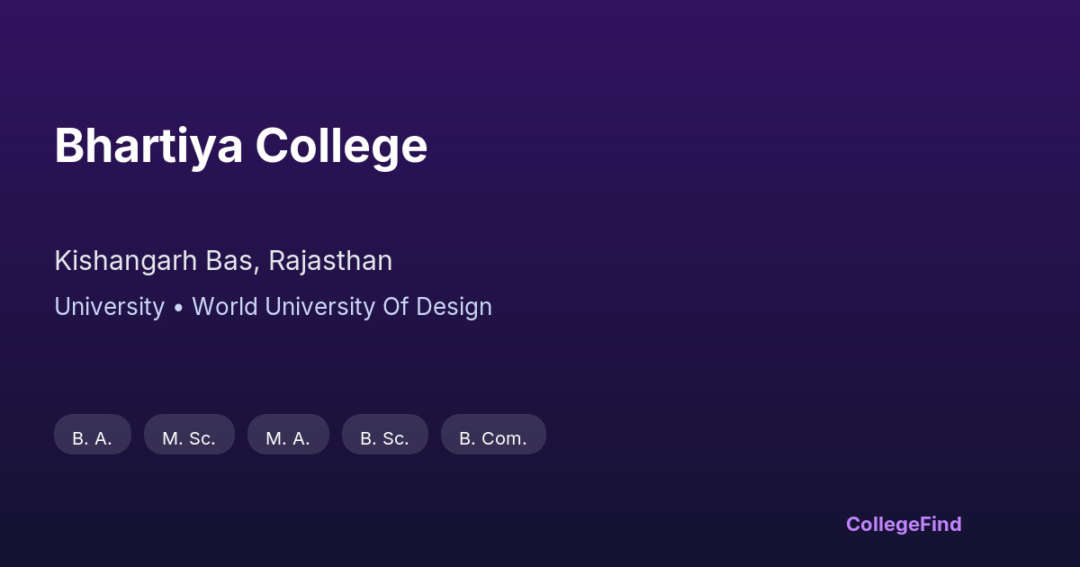Image resolution: width=1080 pixels, height=567 pixels.
Task: Click the University type label
Action: [x=109, y=307]
